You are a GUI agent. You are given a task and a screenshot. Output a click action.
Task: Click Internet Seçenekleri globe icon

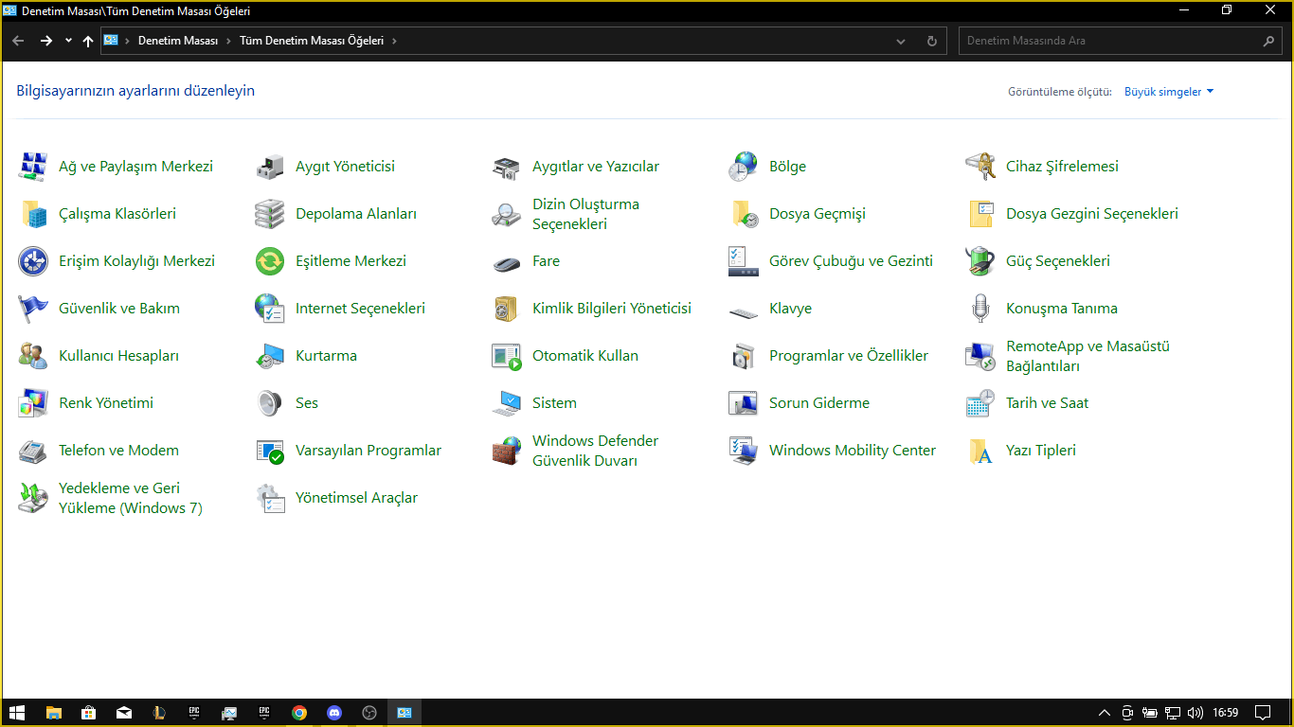[270, 309]
